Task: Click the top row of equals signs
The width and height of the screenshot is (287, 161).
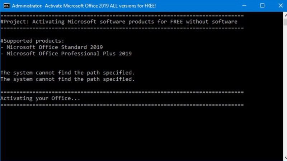Action: (x=122, y=15)
